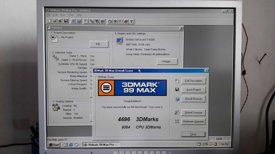Click the testing options gears toolbar icon
The width and height of the screenshot is (275, 154).
point(97,21)
